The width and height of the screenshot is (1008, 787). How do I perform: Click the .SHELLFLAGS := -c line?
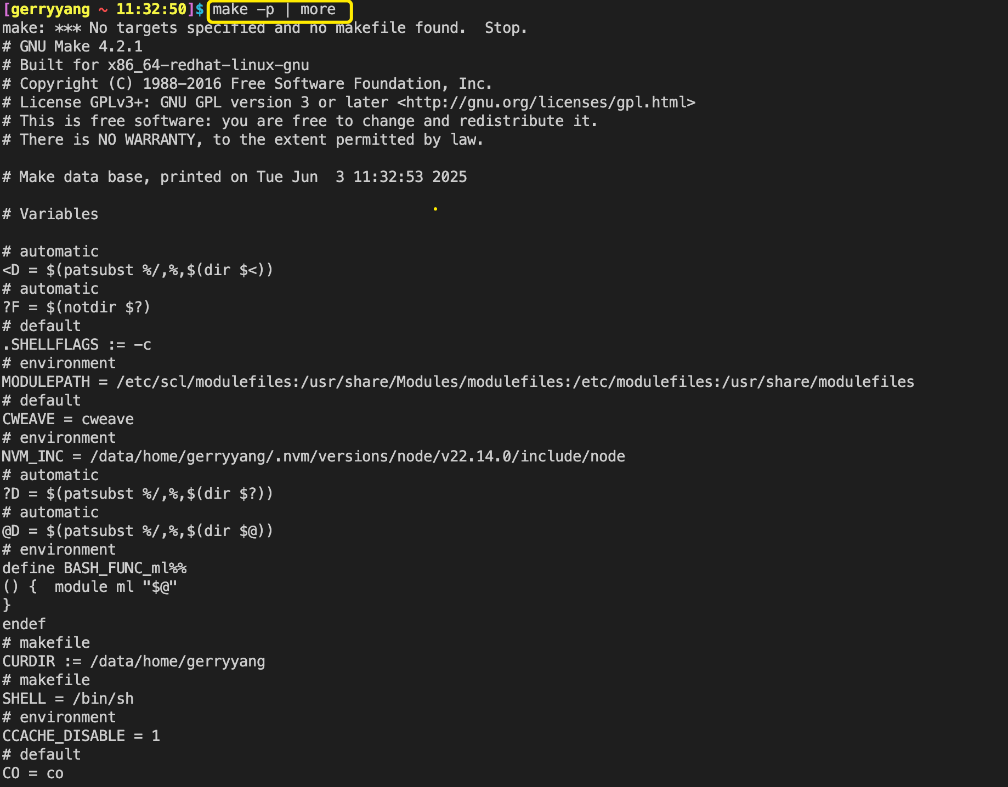click(77, 345)
